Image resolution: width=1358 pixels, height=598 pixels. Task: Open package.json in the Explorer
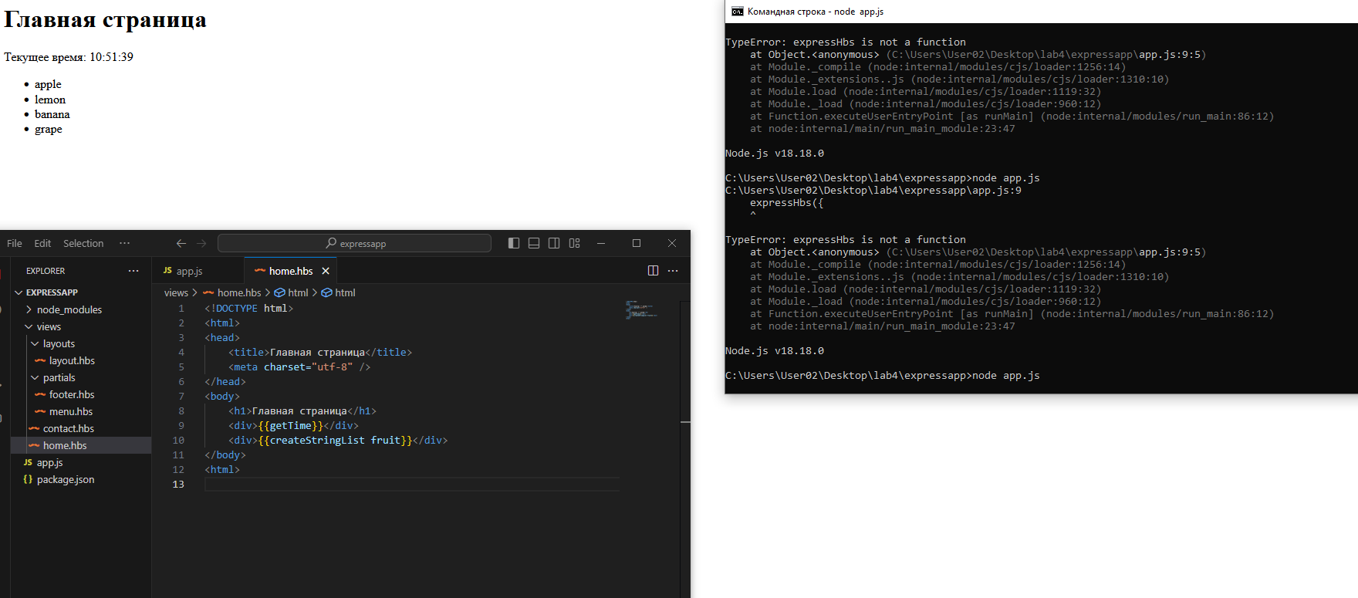(66, 479)
